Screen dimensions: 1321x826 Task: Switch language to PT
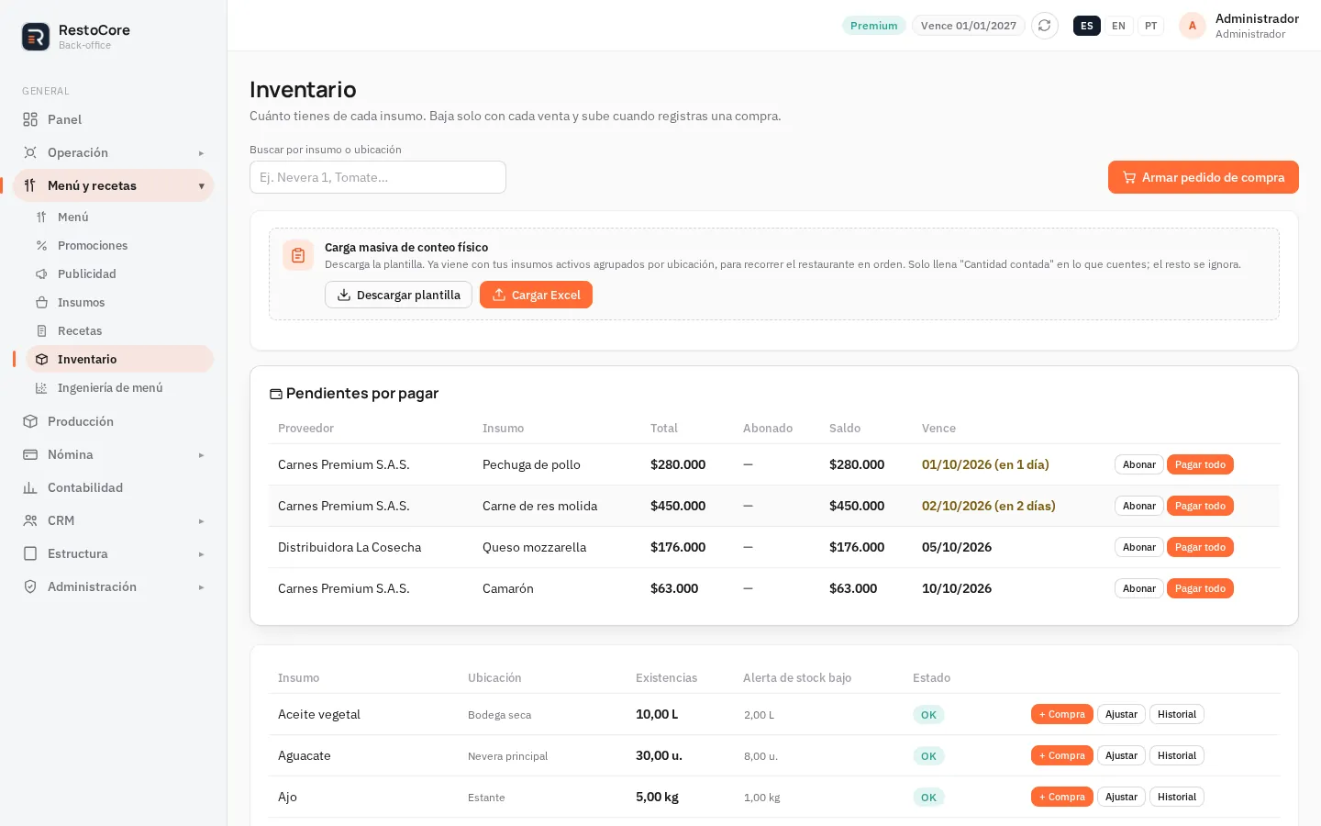(x=1150, y=26)
